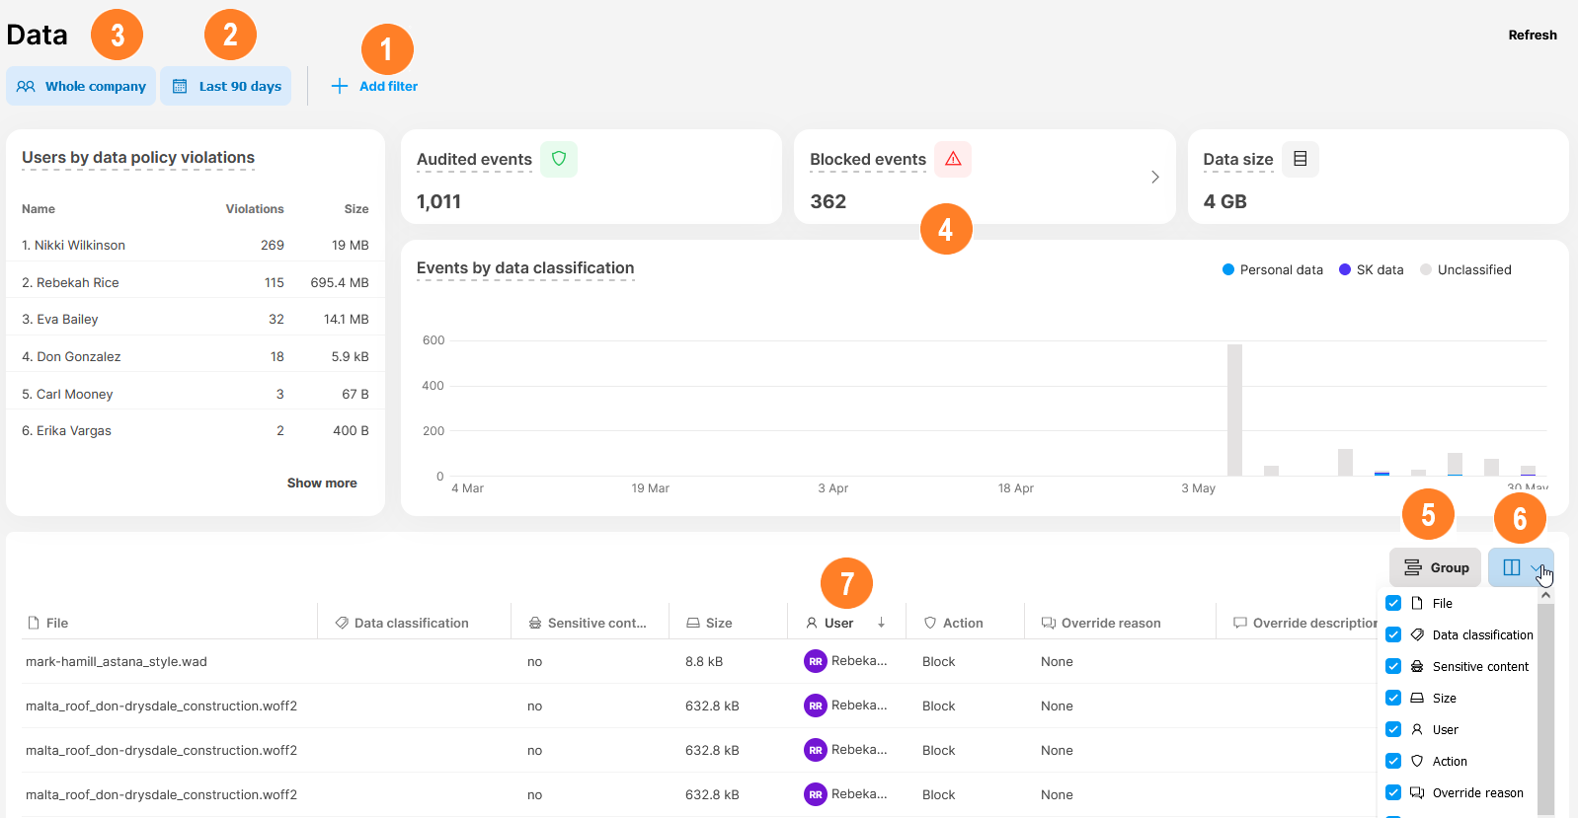
Task: Sort table by Data classification column header
Action: click(411, 623)
